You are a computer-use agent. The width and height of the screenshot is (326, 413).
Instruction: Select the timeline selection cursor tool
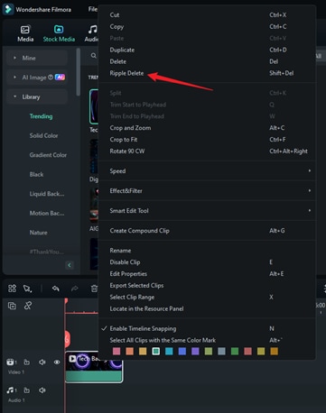(x=27, y=289)
